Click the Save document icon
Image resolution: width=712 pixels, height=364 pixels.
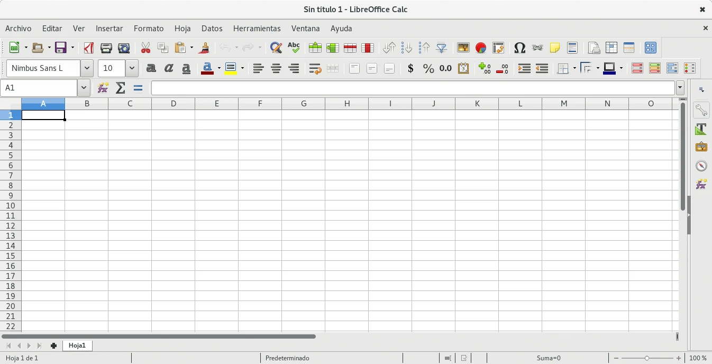pos(61,48)
